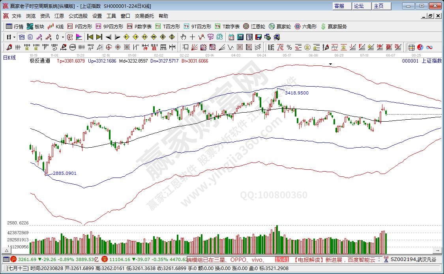This screenshot has height=274, width=444.
Task: Click the right scroll arrow below volume chart
Action: (437, 250)
